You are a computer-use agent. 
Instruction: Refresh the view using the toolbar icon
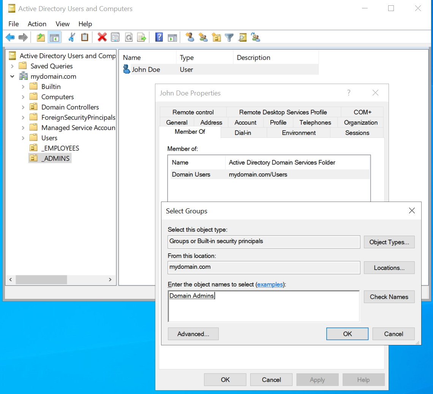click(129, 37)
